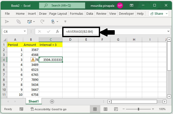
Task: Click the Send quick access icon
Action: [7, 21]
